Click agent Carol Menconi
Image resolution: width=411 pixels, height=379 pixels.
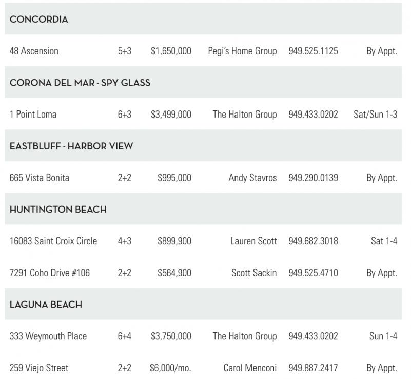tap(250, 368)
